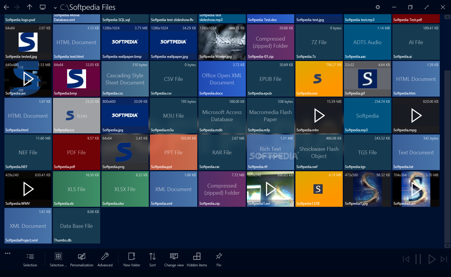The height and width of the screenshot is (277, 451).
Task: Click the C:\Softpedia Files path title
Action: click(x=88, y=7)
